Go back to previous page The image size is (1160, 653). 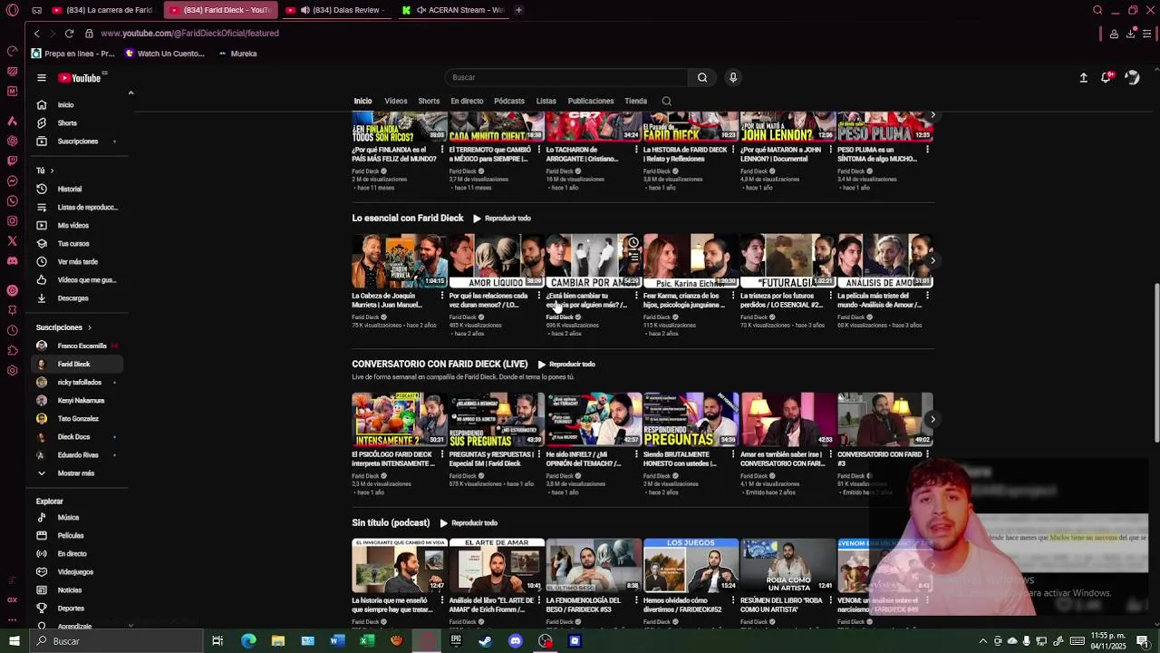pyautogui.click(x=36, y=34)
